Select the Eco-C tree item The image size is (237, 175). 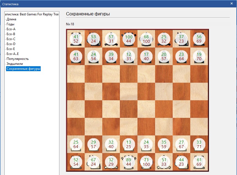11,39
